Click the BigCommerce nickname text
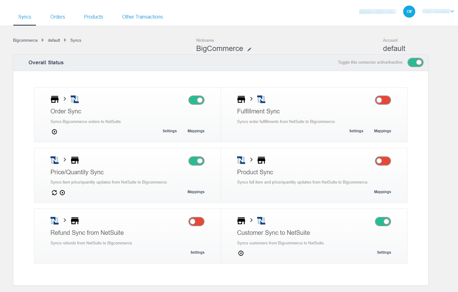This screenshot has height=292, width=458. click(220, 49)
